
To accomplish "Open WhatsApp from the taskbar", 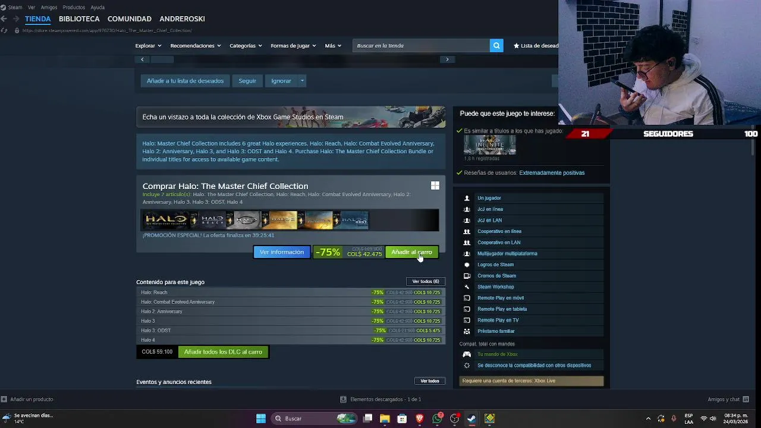I will tap(438, 418).
